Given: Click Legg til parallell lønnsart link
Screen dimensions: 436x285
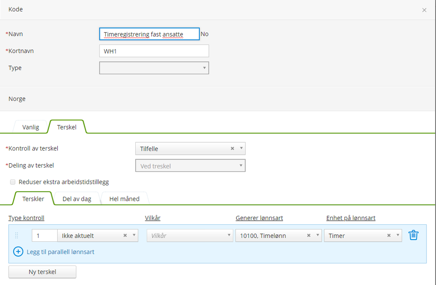Looking at the screenshot, I should point(60,252).
